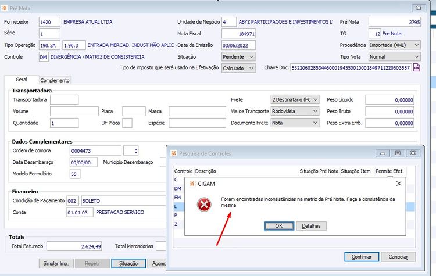The width and height of the screenshot is (436, 276).
Task: Open Detalhes for the inconsistency error
Action: [x=311, y=226]
